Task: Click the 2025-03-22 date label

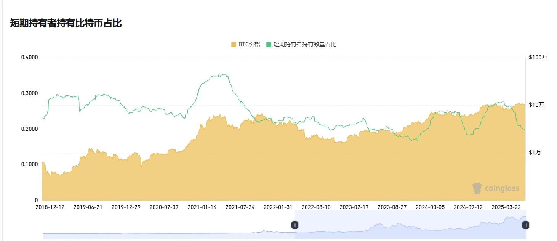Action: pyautogui.click(x=506, y=207)
